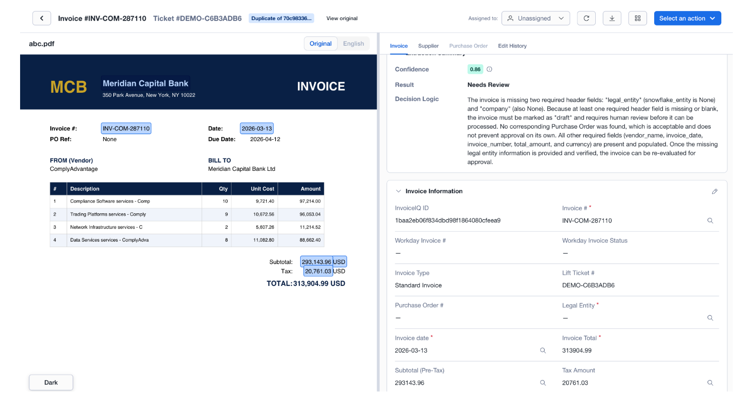Click the View original link

[342, 19]
